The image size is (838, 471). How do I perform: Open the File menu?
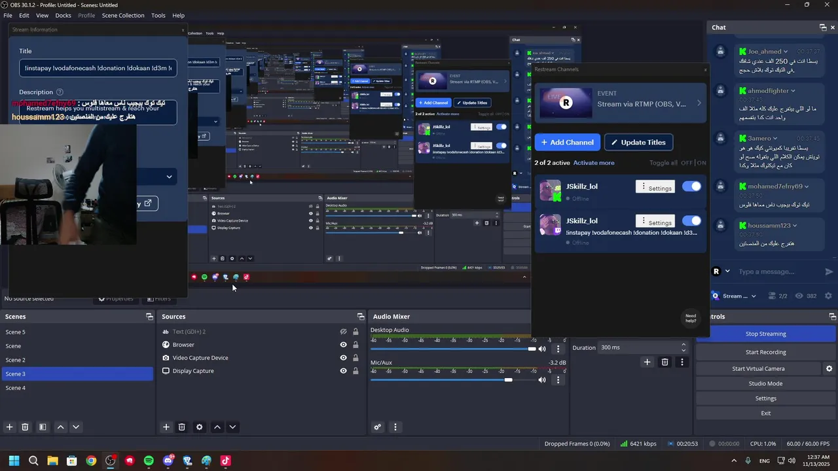(8, 15)
